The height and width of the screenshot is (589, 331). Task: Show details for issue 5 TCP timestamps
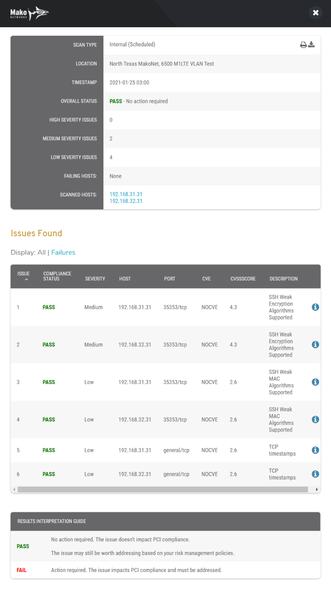tap(315, 450)
